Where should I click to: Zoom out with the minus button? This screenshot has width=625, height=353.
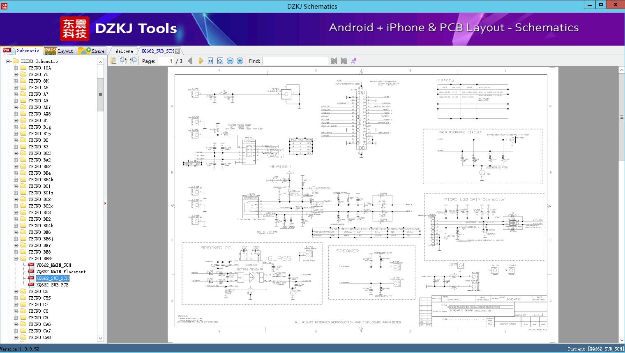click(230, 61)
